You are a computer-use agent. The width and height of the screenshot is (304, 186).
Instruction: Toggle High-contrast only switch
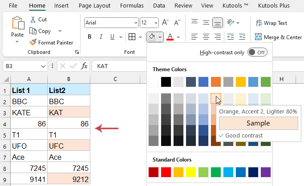pos(257,53)
